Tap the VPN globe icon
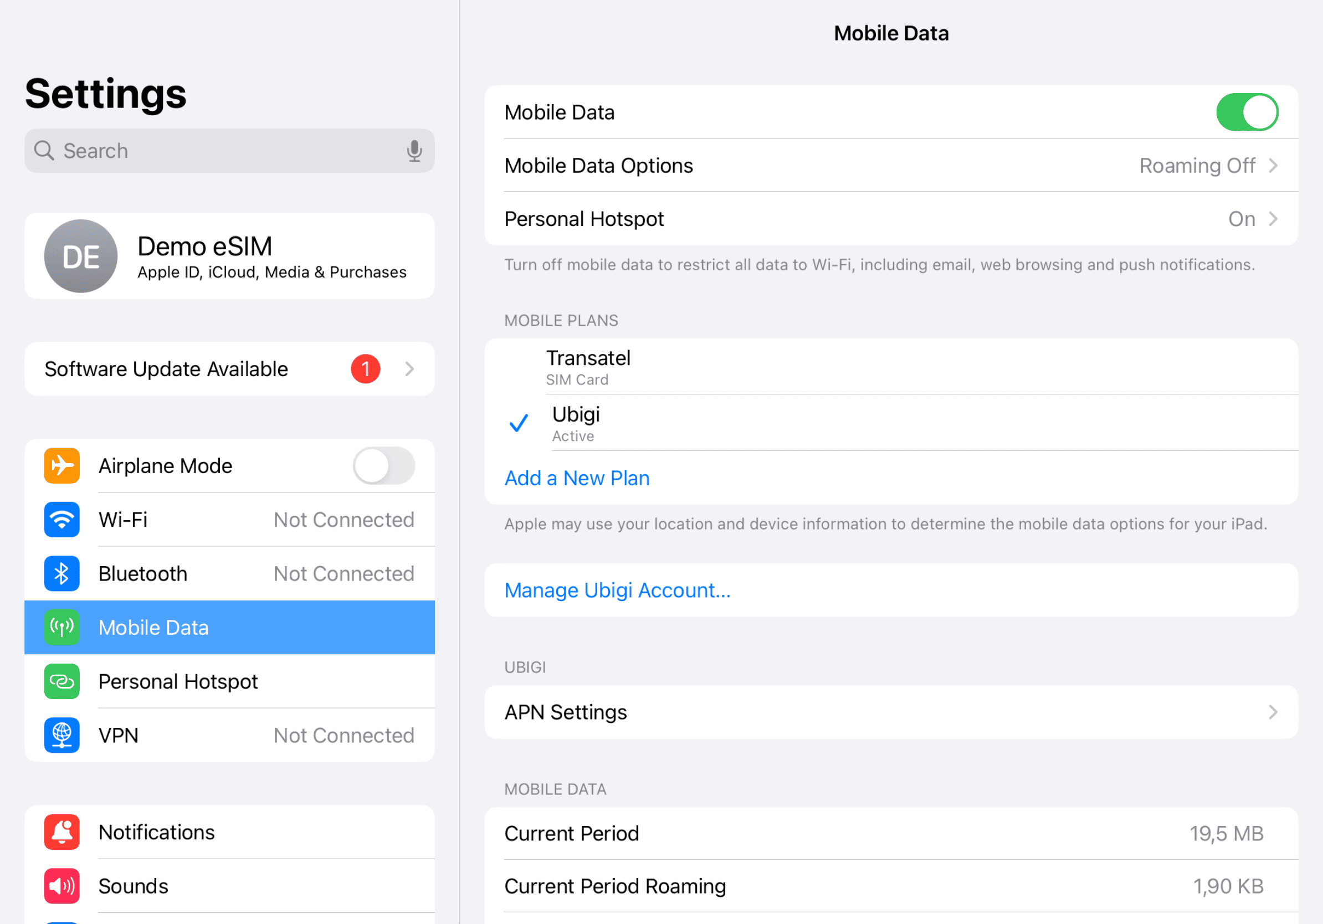 [61, 735]
